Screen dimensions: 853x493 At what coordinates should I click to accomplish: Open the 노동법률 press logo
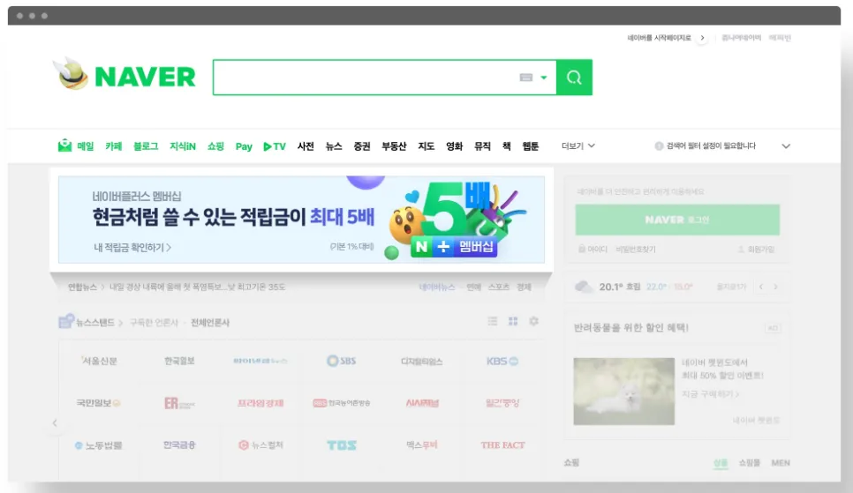tap(99, 445)
